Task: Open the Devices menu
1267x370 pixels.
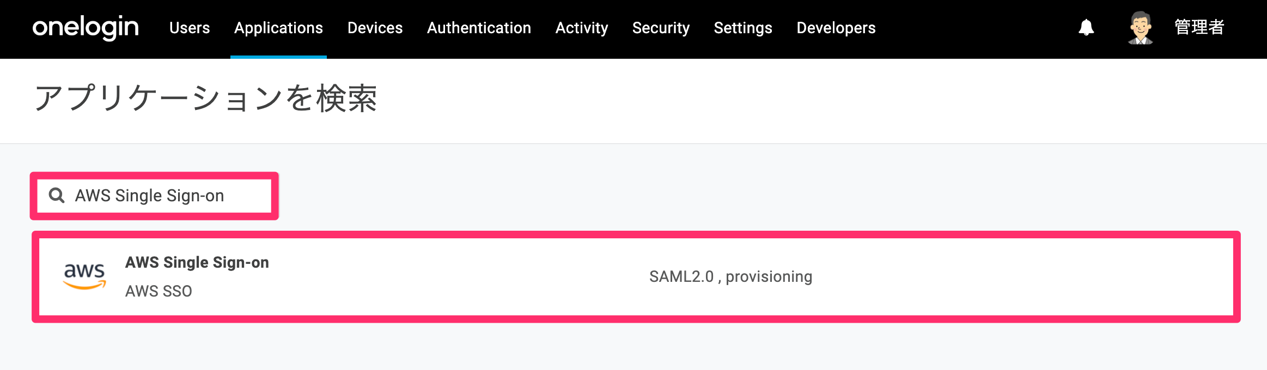Action: 375,28
